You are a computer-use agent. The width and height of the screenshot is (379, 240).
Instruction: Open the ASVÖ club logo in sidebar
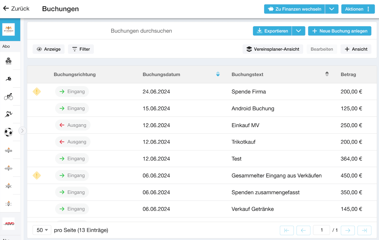click(9, 224)
